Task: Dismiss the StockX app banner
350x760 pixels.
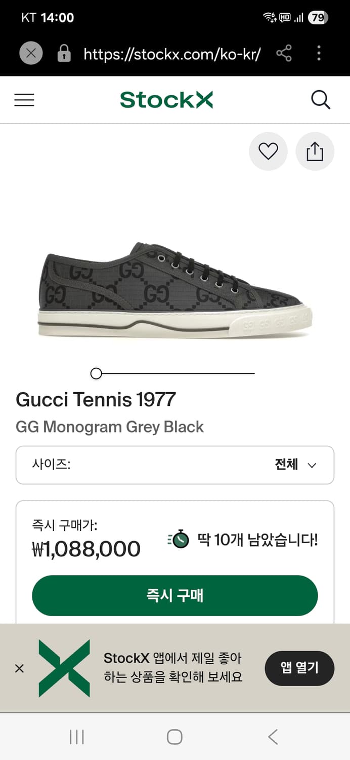Action: (x=19, y=668)
